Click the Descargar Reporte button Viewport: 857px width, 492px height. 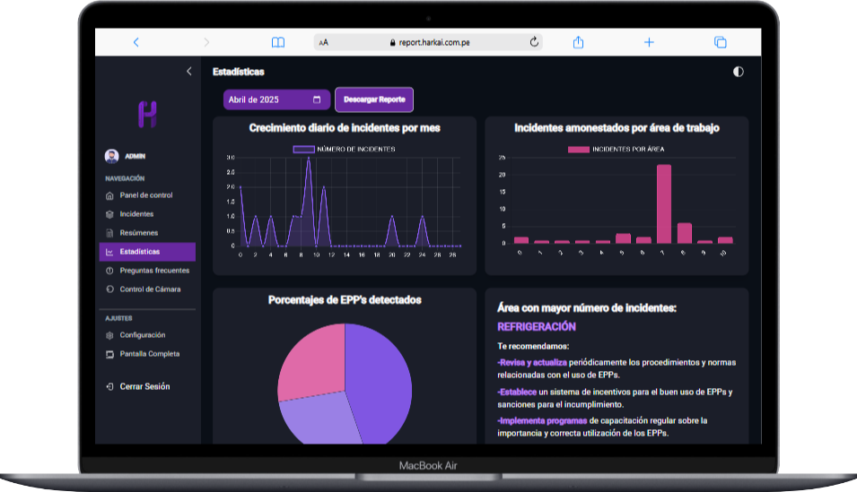tap(374, 99)
